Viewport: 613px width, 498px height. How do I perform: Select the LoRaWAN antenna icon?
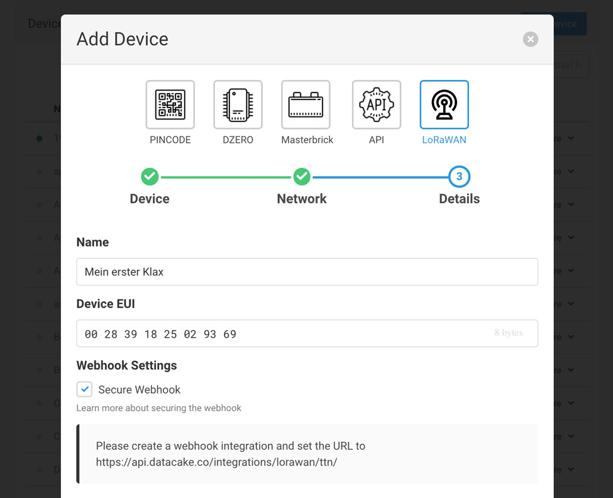(444, 104)
